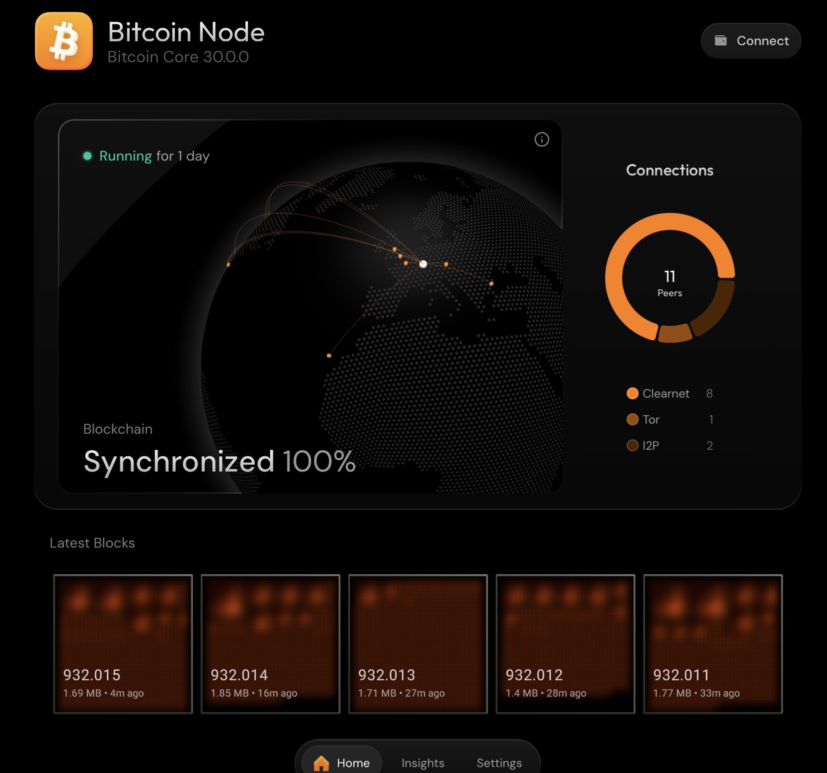Select the far-left Atlantic peer dot
This screenshot has width=827, height=773.
coord(228,264)
